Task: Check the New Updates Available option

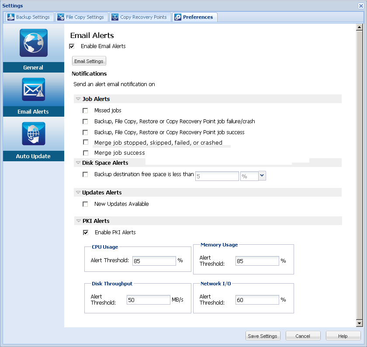Action: (85, 204)
